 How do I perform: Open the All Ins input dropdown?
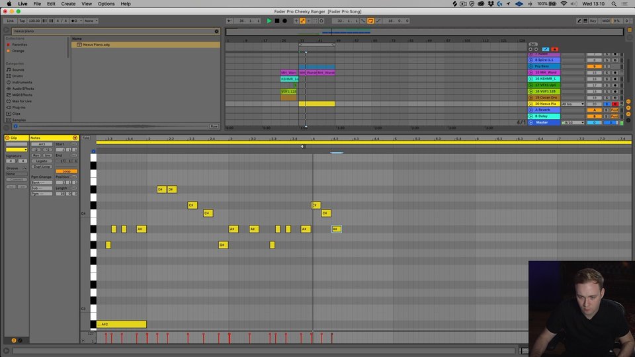tap(573, 104)
